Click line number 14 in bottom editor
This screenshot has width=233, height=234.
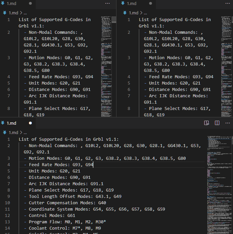click(7, 228)
